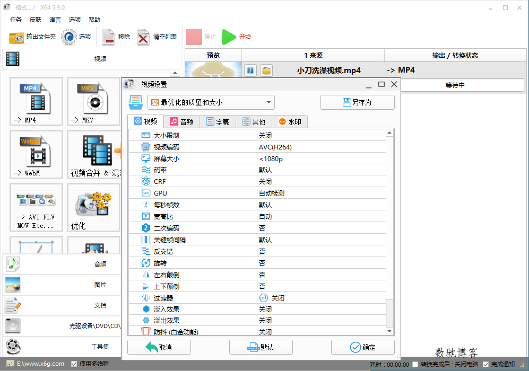
Task: Click the aspect ratio value 自动
Action: click(x=265, y=216)
